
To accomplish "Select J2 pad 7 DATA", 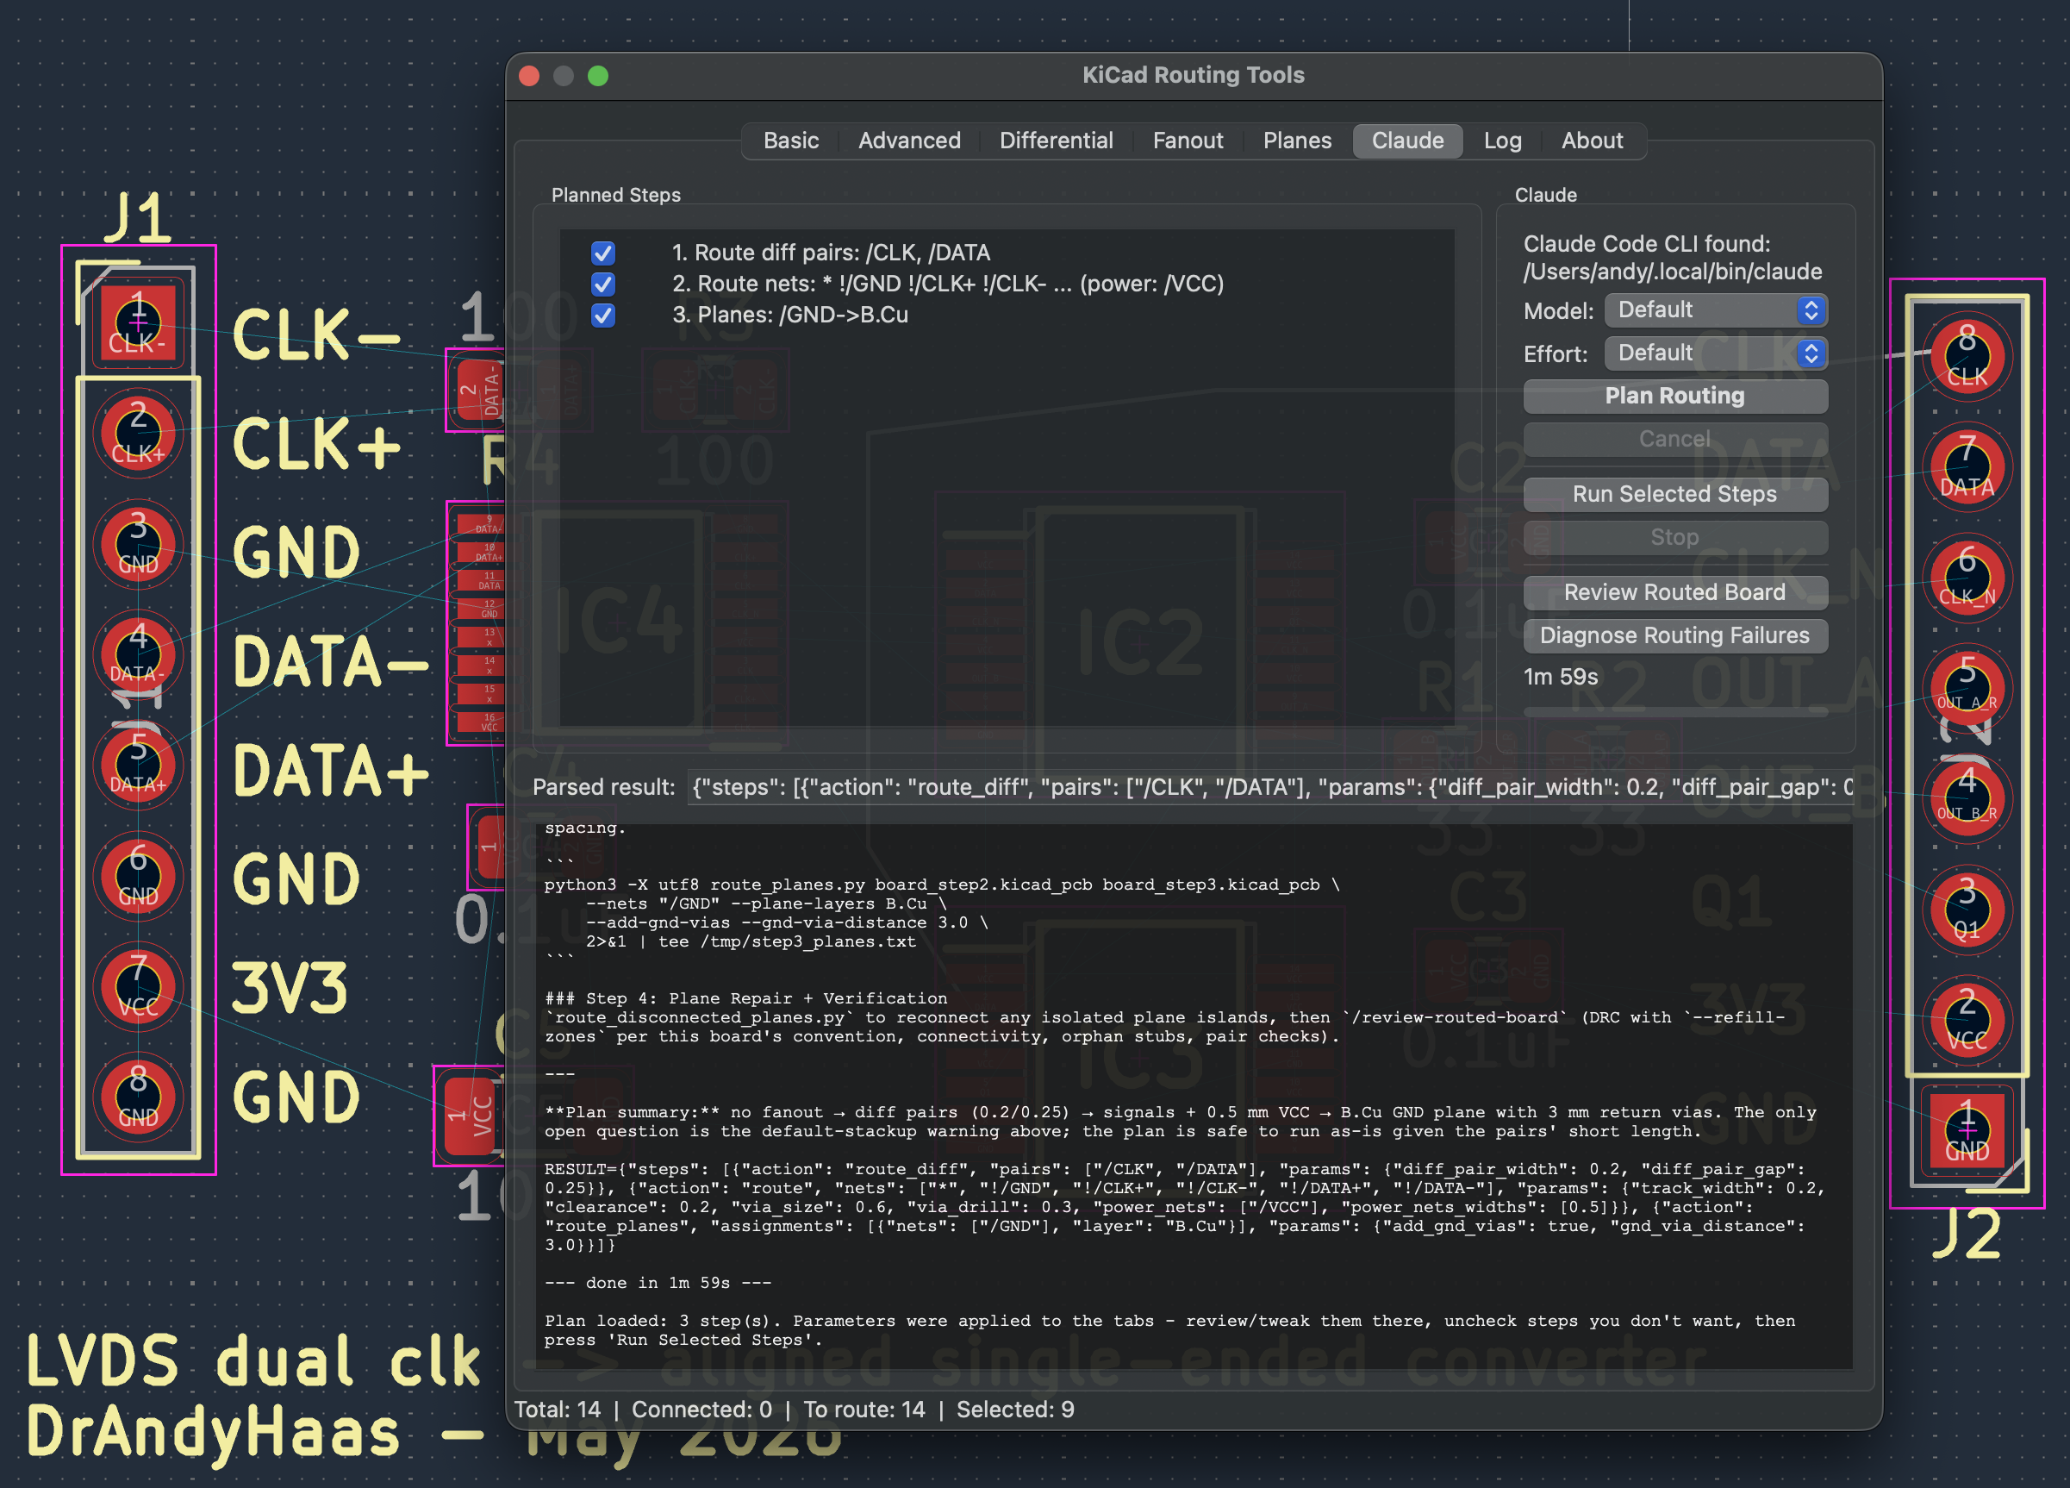I will pos(1967,467).
